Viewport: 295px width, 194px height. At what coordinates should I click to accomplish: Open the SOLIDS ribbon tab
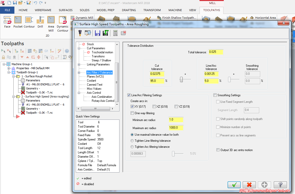click(85, 10)
